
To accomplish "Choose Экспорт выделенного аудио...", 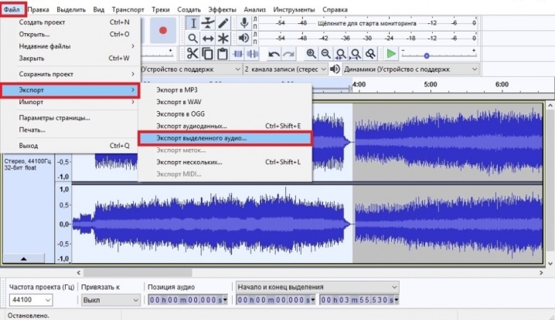I will click(225, 138).
